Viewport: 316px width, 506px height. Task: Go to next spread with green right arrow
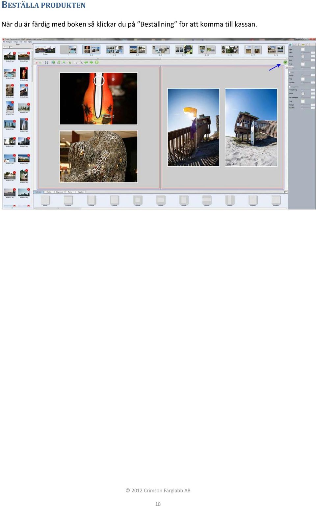91,62
